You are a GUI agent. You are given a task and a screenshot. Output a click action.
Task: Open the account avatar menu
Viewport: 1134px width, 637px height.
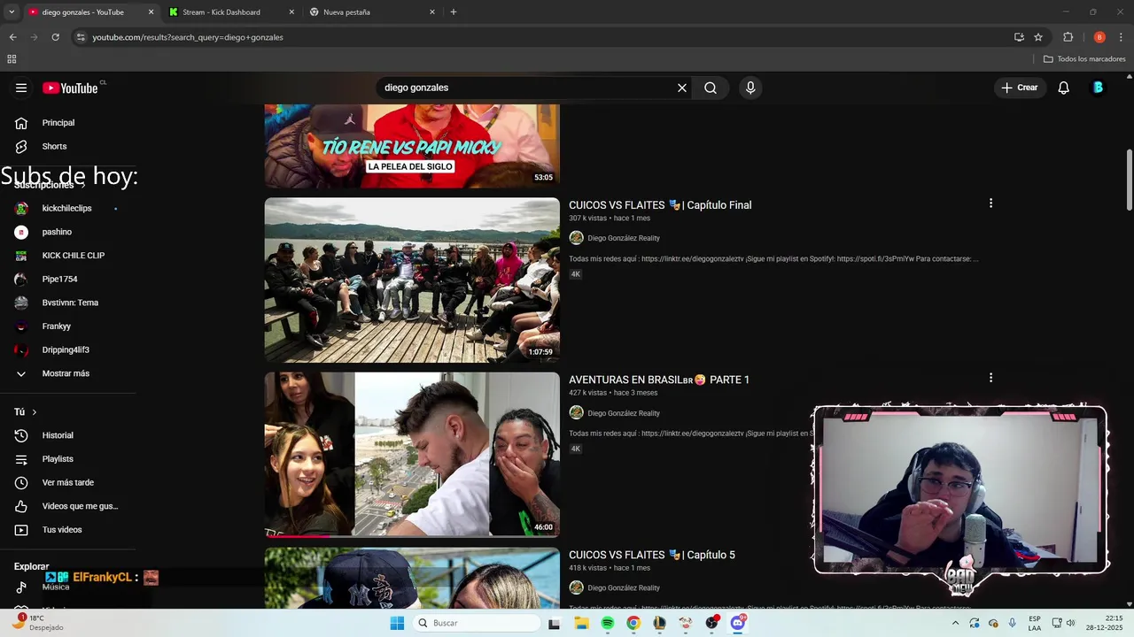tap(1098, 88)
